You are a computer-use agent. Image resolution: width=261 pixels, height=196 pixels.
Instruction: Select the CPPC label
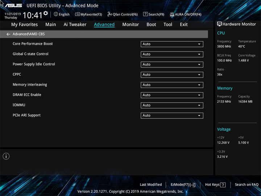[17, 74]
